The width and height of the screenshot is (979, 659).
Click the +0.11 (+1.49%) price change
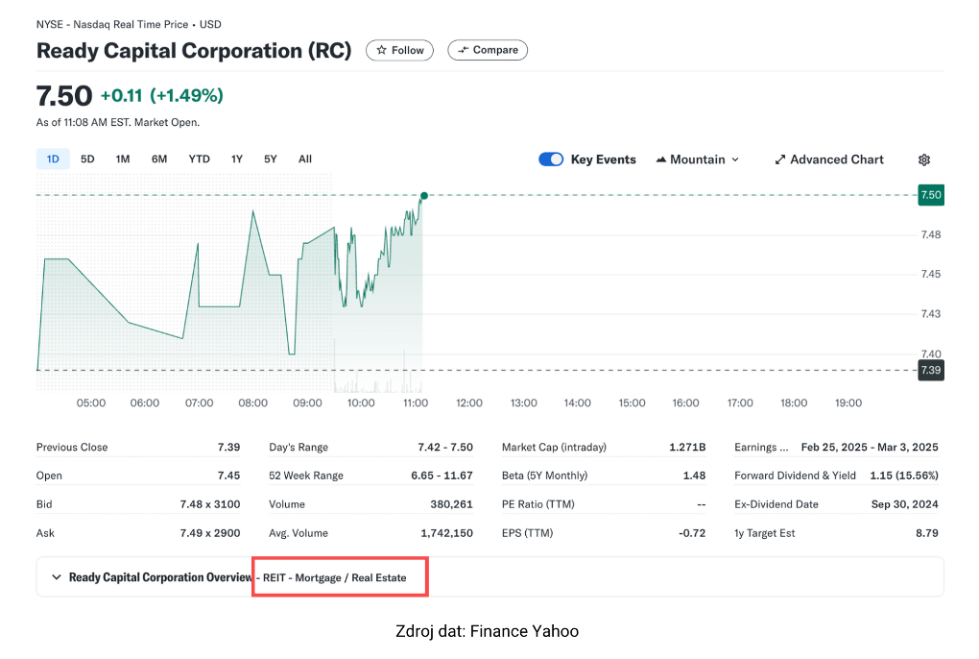pos(161,95)
